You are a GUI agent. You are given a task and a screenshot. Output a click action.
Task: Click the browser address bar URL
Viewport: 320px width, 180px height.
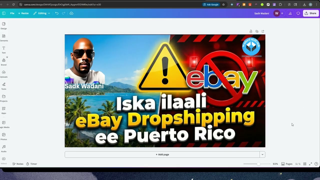click(x=62, y=4)
